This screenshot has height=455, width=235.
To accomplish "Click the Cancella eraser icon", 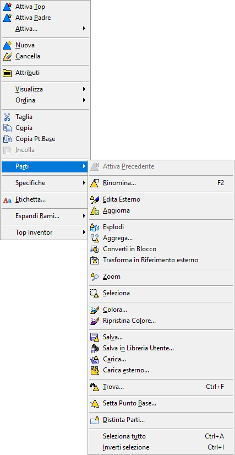I will (x=7, y=56).
